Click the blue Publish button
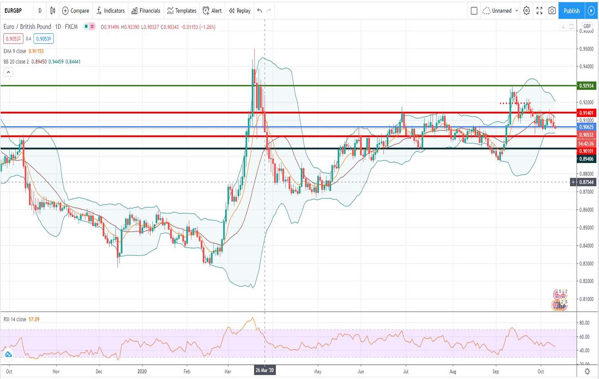This screenshot has width=599, height=379. [x=571, y=11]
